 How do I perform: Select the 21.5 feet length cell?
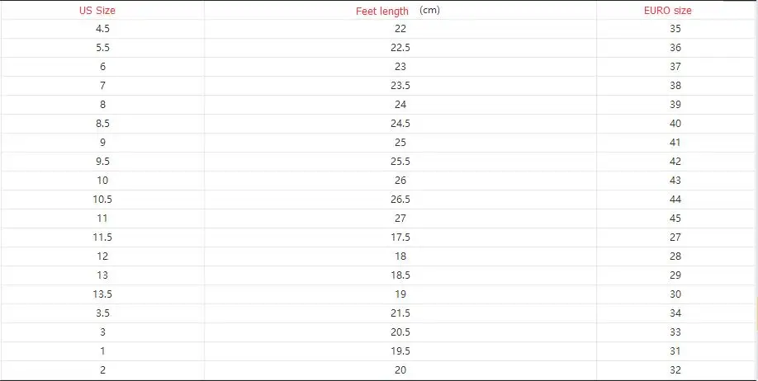(x=400, y=313)
